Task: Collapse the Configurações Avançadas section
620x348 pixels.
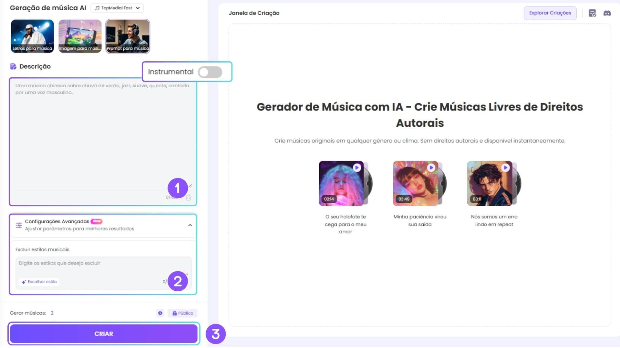Action: point(190,226)
